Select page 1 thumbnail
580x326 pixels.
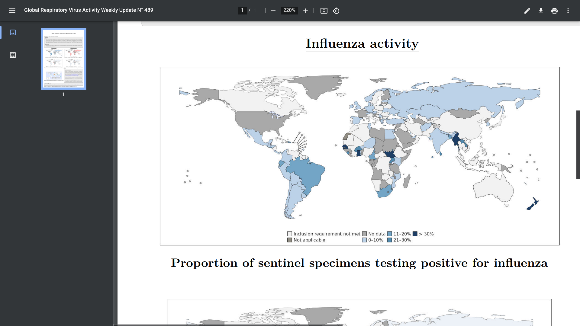click(x=63, y=59)
